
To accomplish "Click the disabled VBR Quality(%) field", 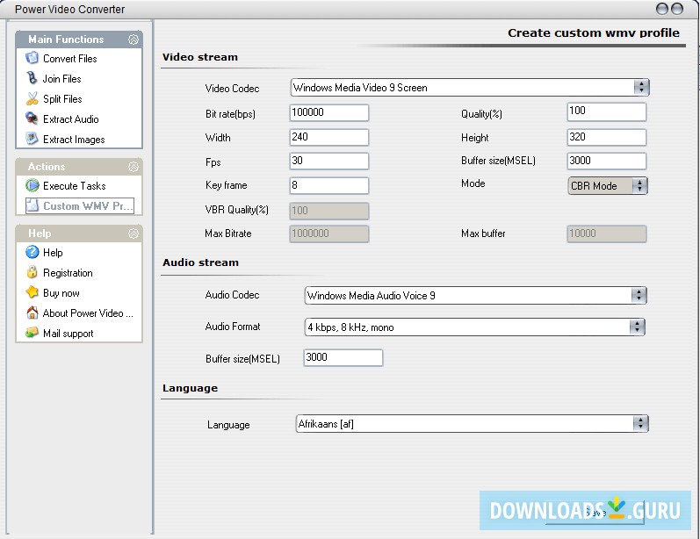I will 329,211.
